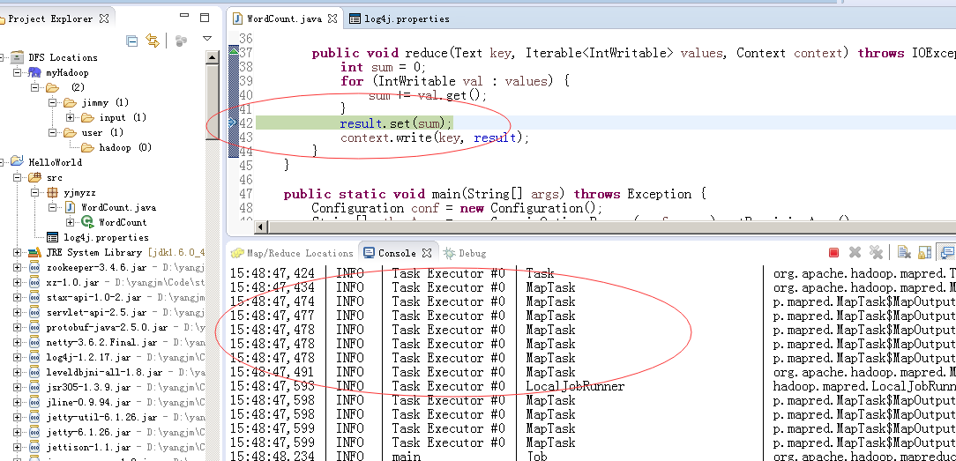Collapse the (2) root folder
956x461 pixels.
point(35,87)
